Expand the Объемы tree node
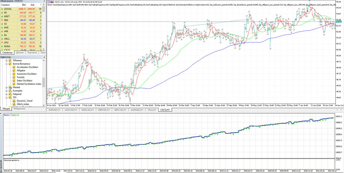The image size is (344, 173). pos(6,60)
